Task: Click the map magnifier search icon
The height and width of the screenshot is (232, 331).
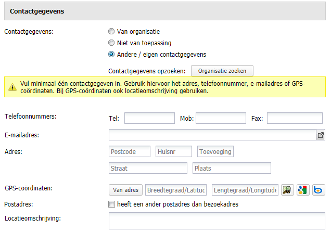Action: [x=287, y=190]
